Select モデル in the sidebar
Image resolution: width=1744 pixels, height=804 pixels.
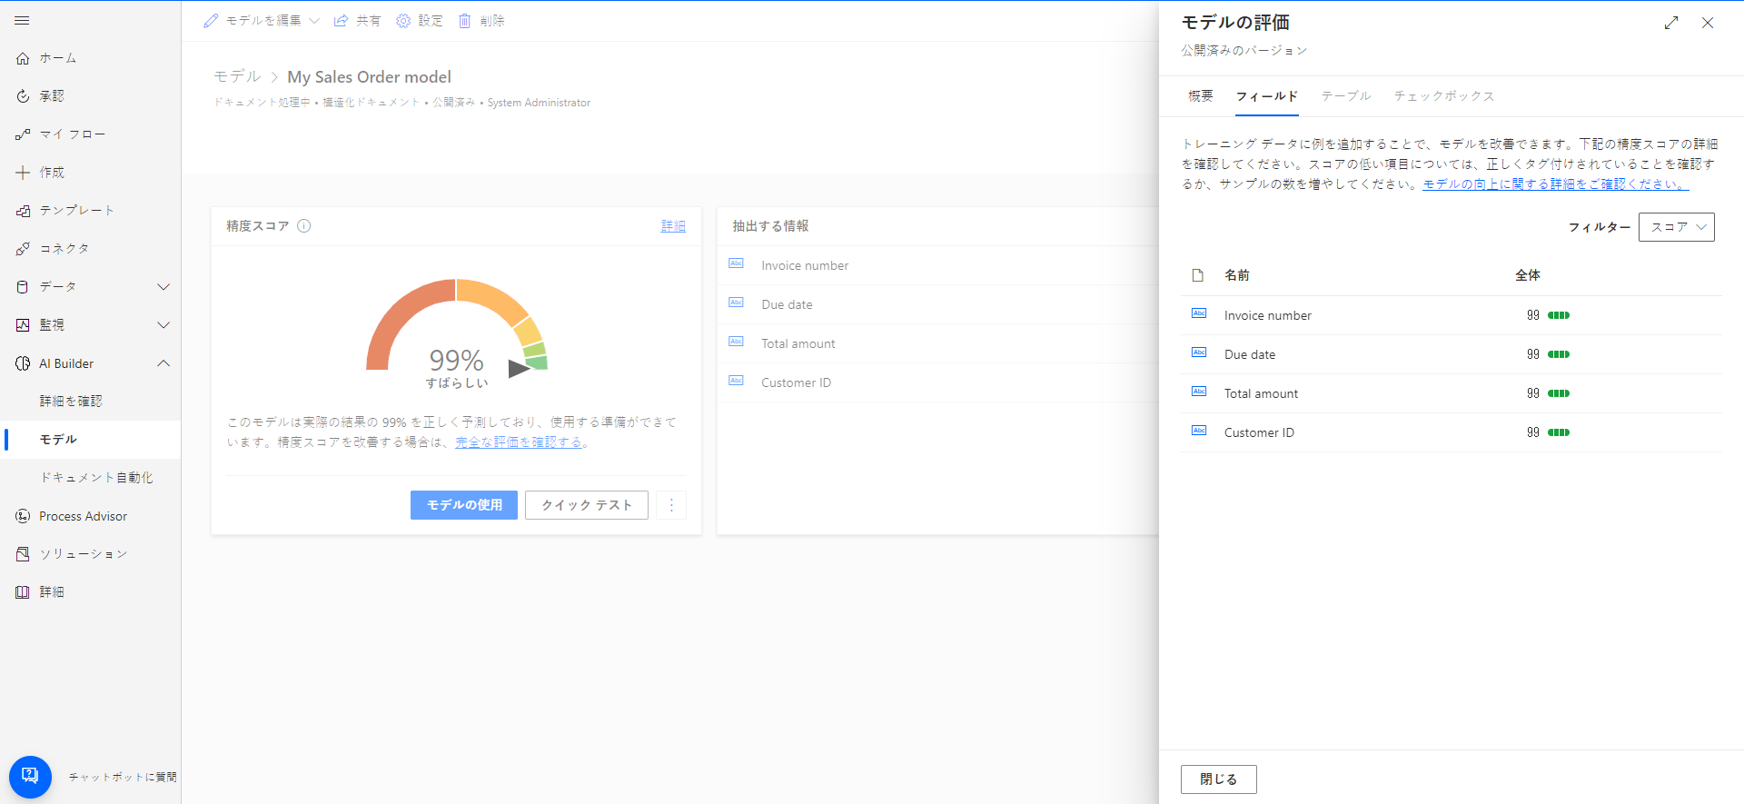(x=90, y=440)
